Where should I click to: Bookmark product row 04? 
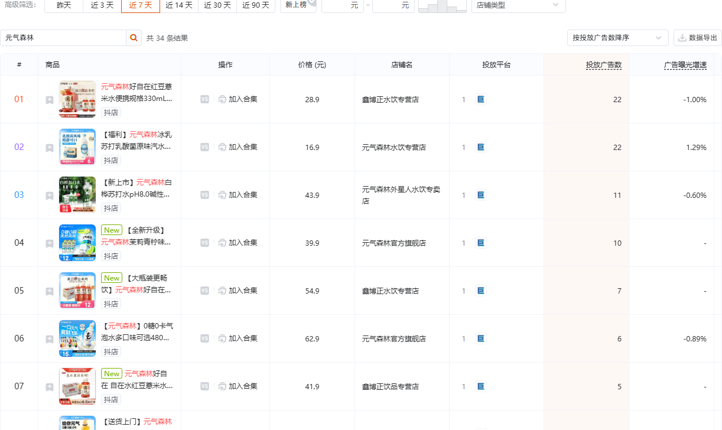pos(50,243)
